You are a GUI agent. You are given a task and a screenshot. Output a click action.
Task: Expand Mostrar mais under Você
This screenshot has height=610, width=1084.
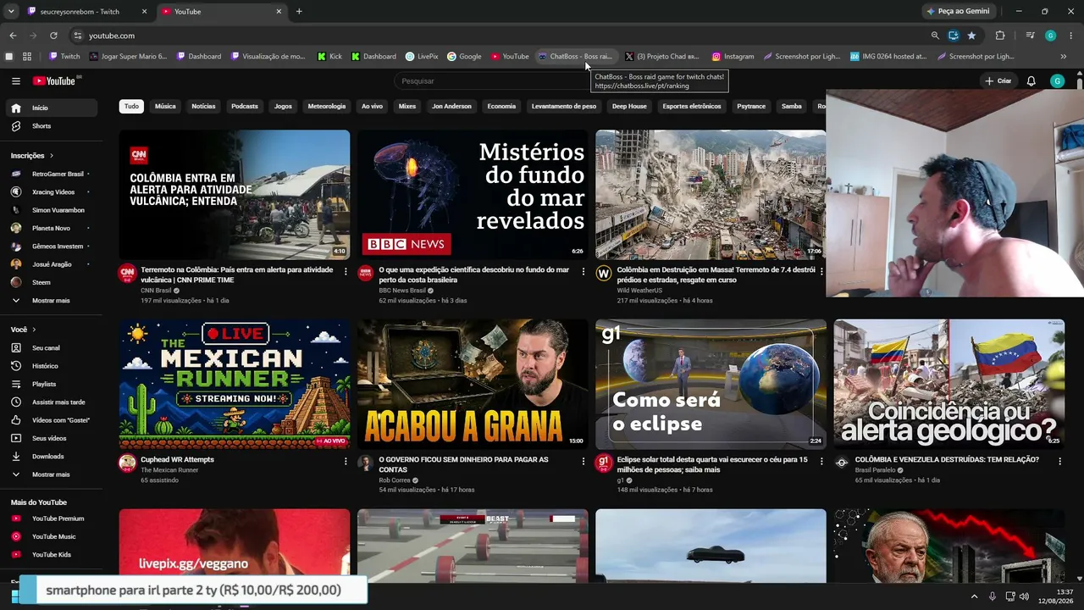(51, 474)
